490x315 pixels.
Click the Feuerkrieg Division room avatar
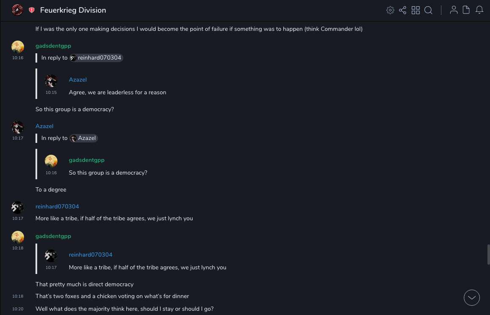tap(17, 10)
